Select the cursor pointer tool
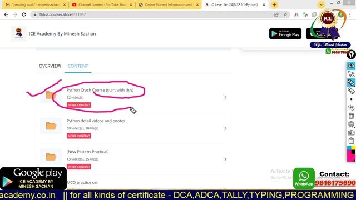Screen dimensions: 356x200 pyautogui.click(x=351, y=74)
